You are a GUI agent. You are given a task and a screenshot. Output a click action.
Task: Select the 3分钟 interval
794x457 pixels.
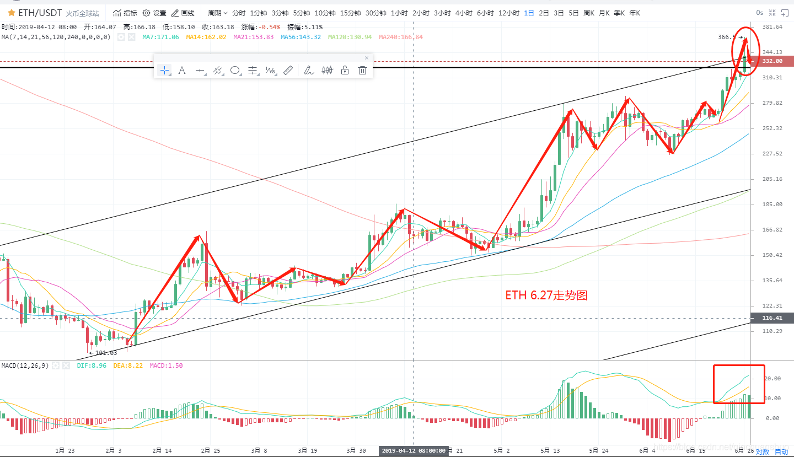click(280, 13)
